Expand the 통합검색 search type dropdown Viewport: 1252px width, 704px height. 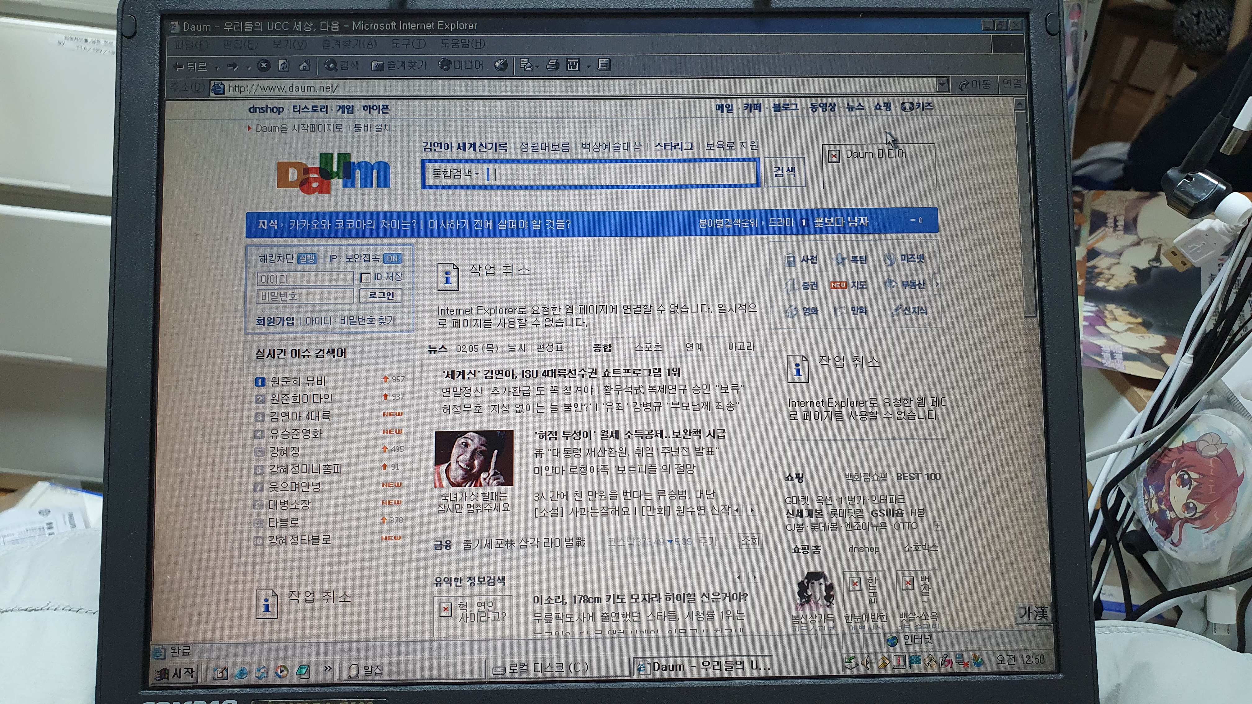(x=456, y=174)
